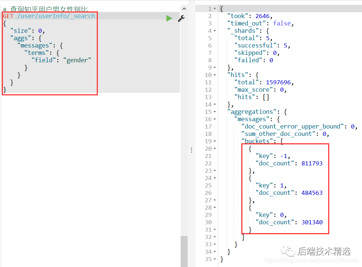Click the "size": 0 line in the query
The image size is (362, 267).
coord(28,31)
